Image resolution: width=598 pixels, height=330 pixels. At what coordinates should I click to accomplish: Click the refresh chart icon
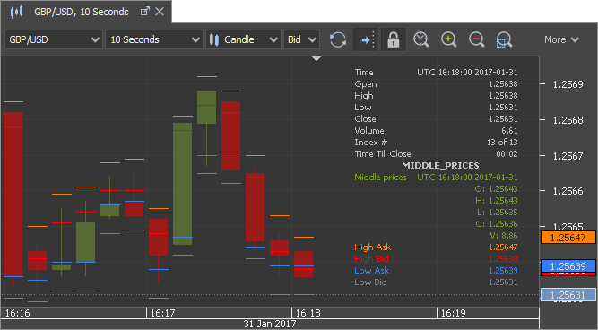[337, 39]
